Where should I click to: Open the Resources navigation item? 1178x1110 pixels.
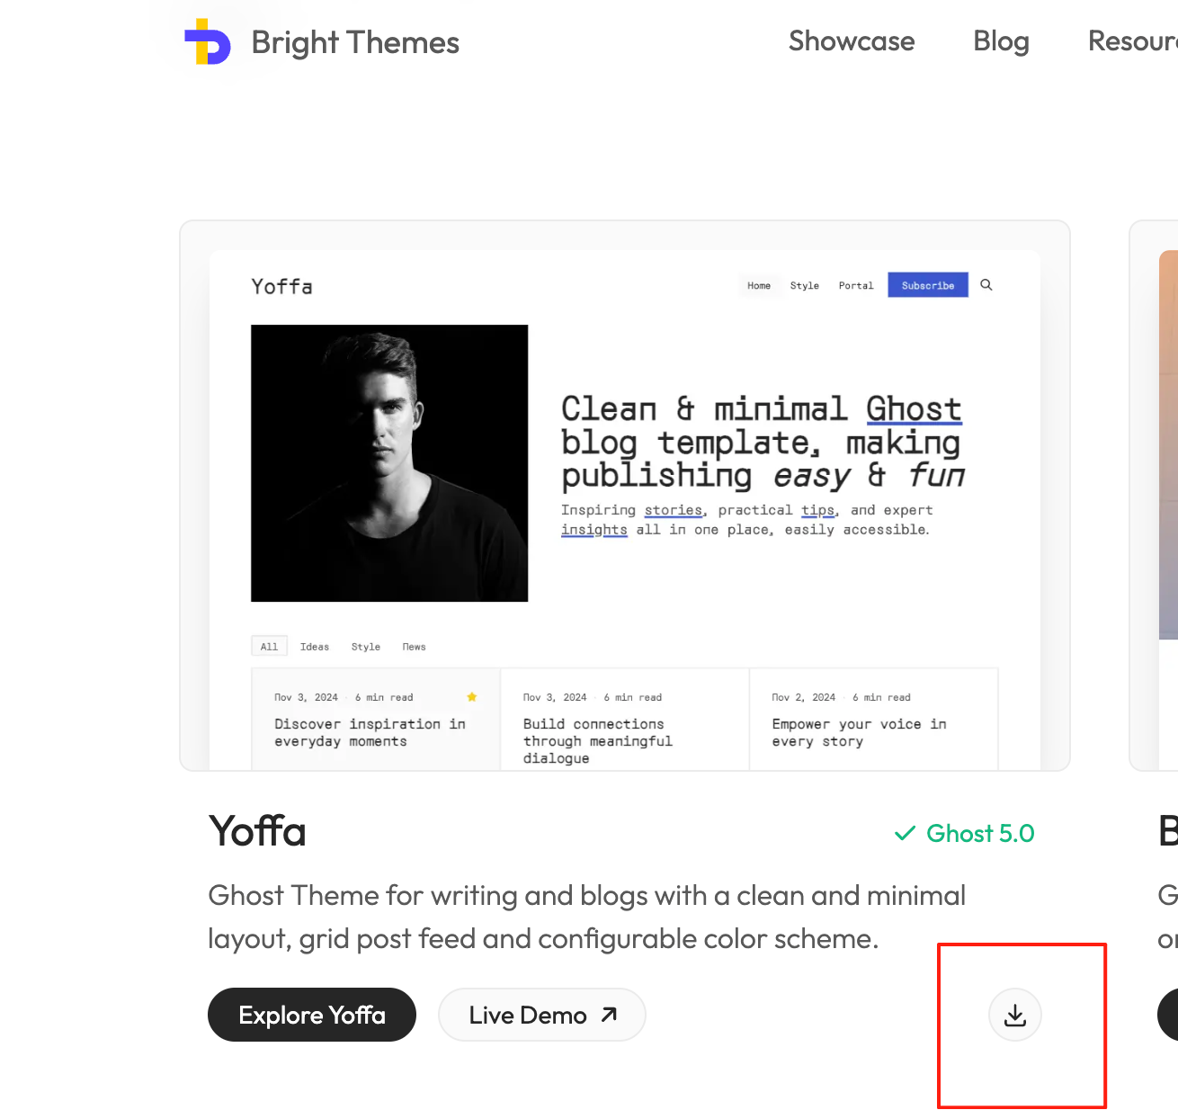[1133, 41]
